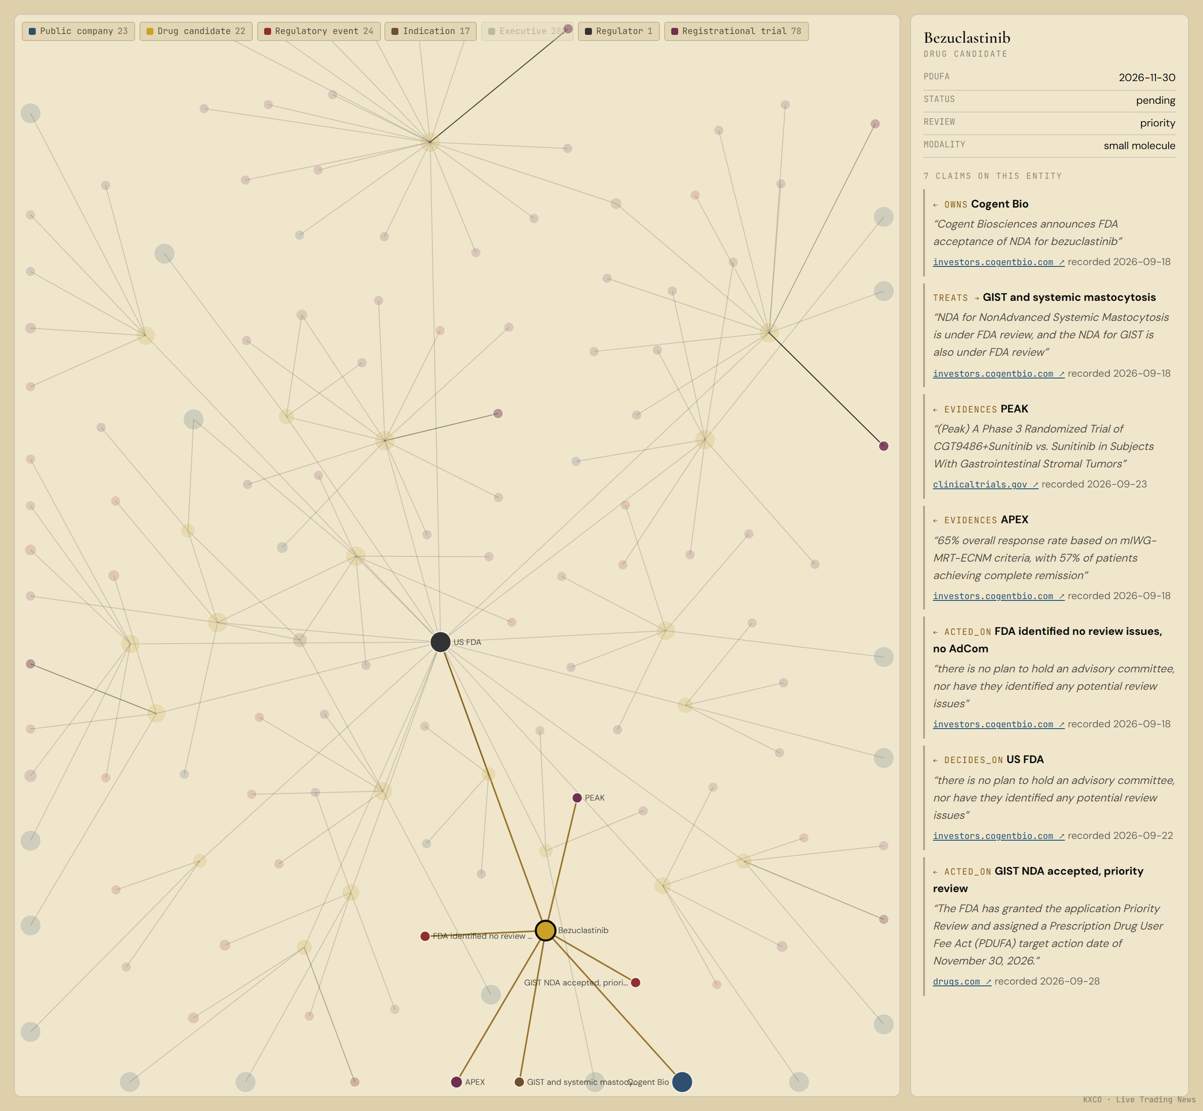Click the Cogent Bio entity name in claims
Image resolution: width=1203 pixels, height=1111 pixels.
(1000, 204)
